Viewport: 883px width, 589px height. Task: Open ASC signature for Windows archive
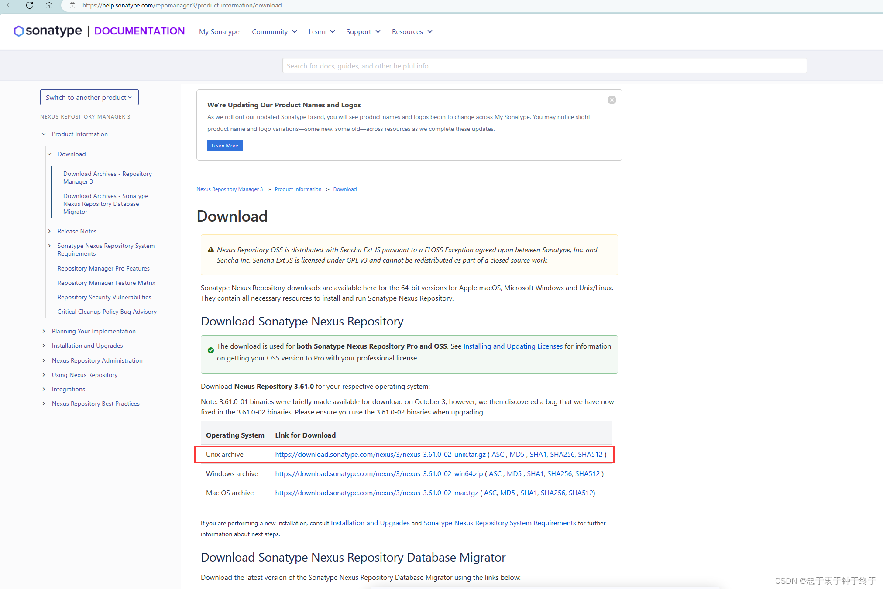point(495,473)
